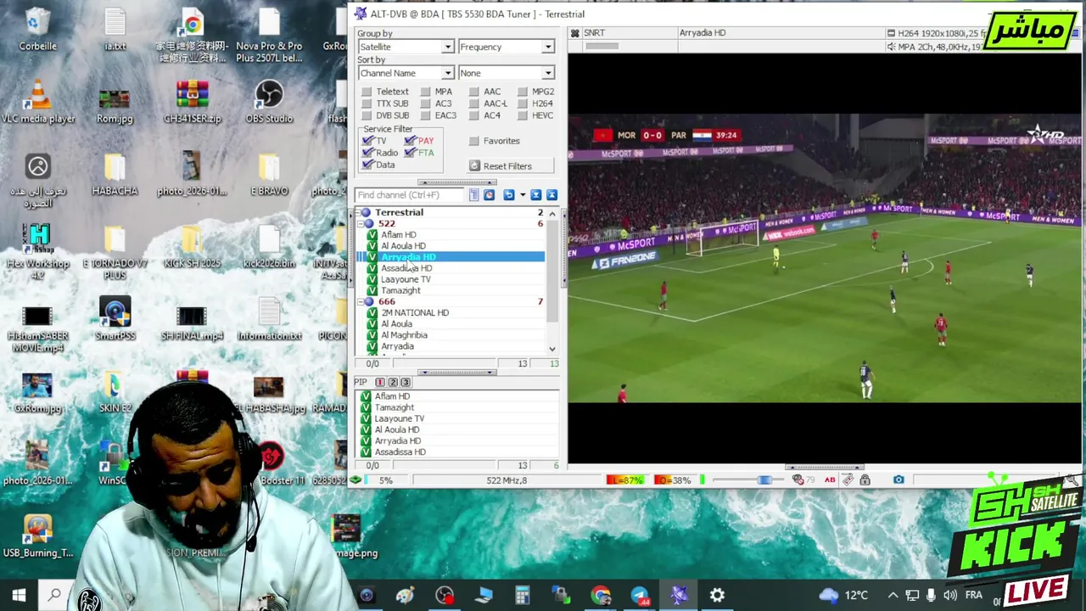This screenshot has height=611, width=1086.
Task: Enable the H264 filter checkbox
Action: [523, 104]
